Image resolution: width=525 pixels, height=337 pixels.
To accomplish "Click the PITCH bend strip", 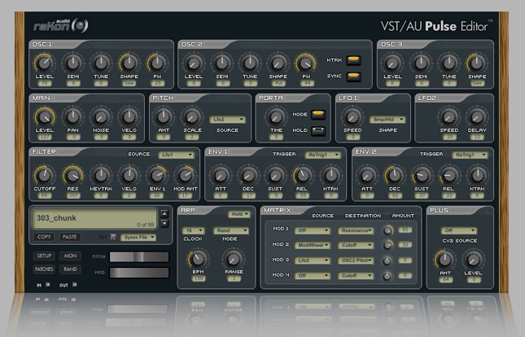I will coord(139,257).
